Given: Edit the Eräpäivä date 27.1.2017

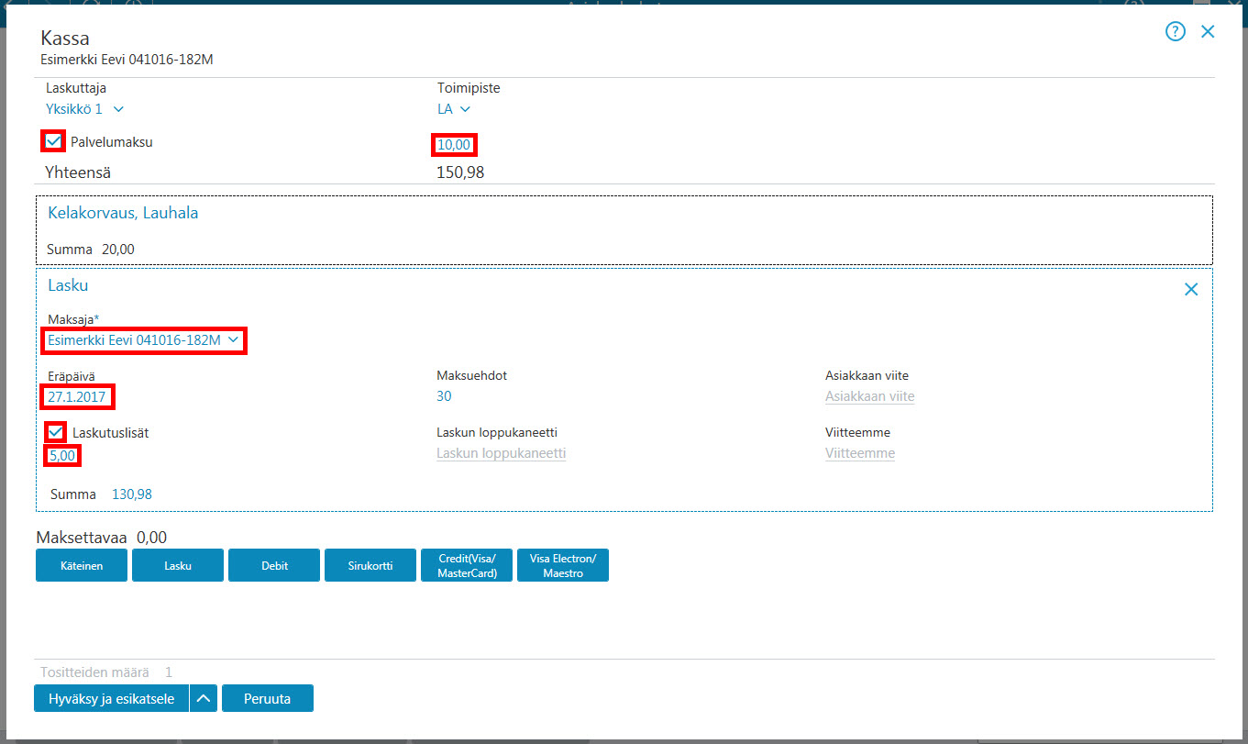Looking at the screenshot, I should (78, 397).
